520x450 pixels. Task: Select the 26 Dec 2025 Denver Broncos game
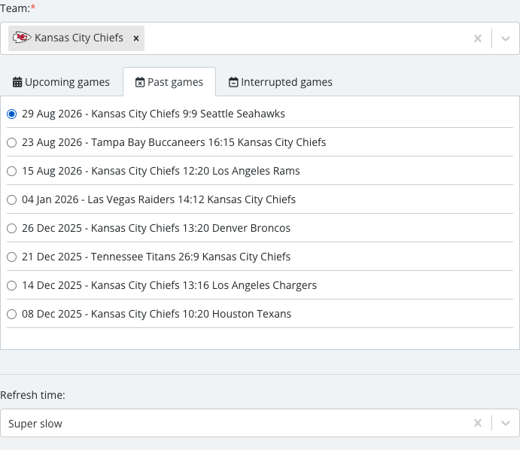(x=11, y=228)
